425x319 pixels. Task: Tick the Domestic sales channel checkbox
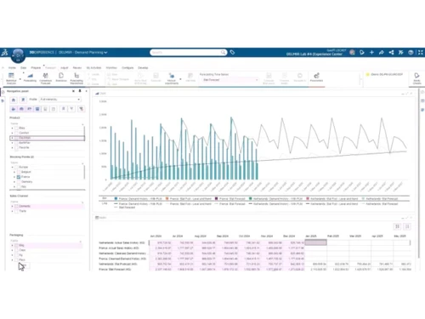click(16, 206)
